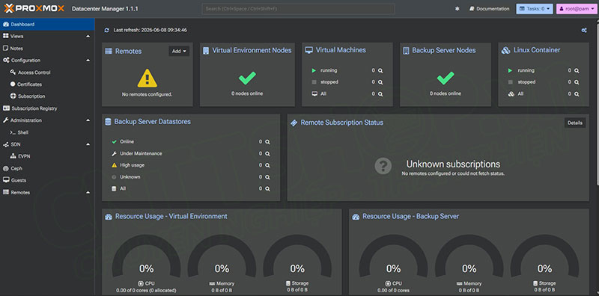Click the Remotes panel header icon

pyautogui.click(x=109, y=51)
